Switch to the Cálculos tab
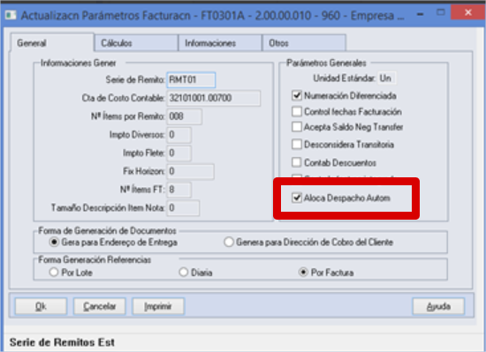 (136, 42)
